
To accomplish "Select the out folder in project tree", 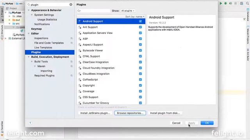I will [18, 20].
